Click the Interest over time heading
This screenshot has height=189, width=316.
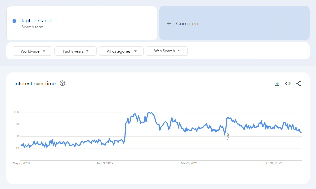point(35,84)
